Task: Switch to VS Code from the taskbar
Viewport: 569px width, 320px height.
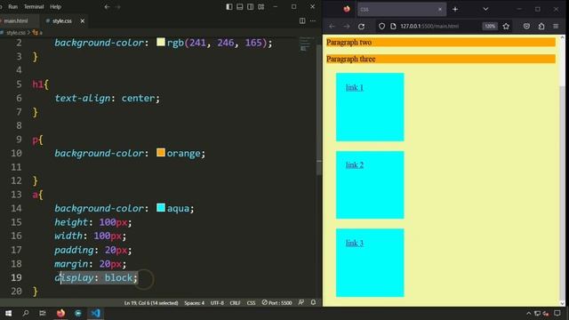Action: [x=95, y=313]
